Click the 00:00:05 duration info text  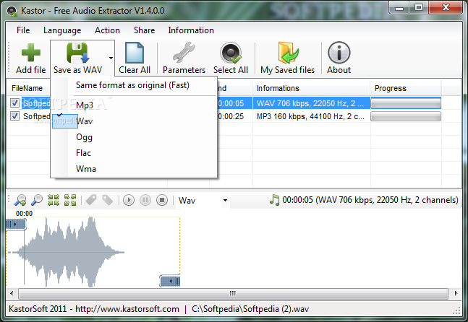pos(370,200)
